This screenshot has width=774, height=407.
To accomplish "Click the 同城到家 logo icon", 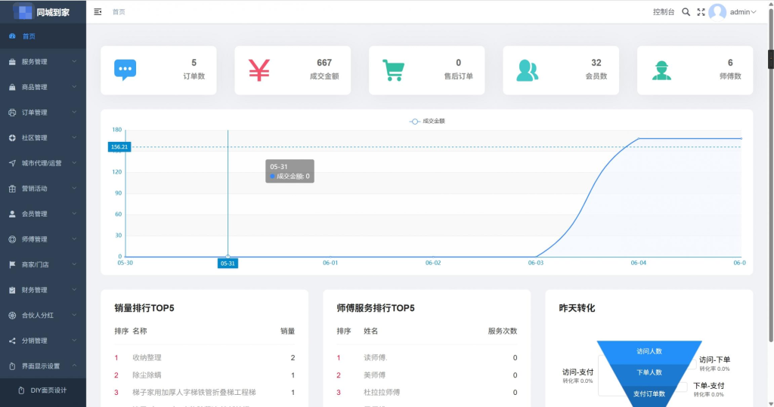I will (23, 12).
